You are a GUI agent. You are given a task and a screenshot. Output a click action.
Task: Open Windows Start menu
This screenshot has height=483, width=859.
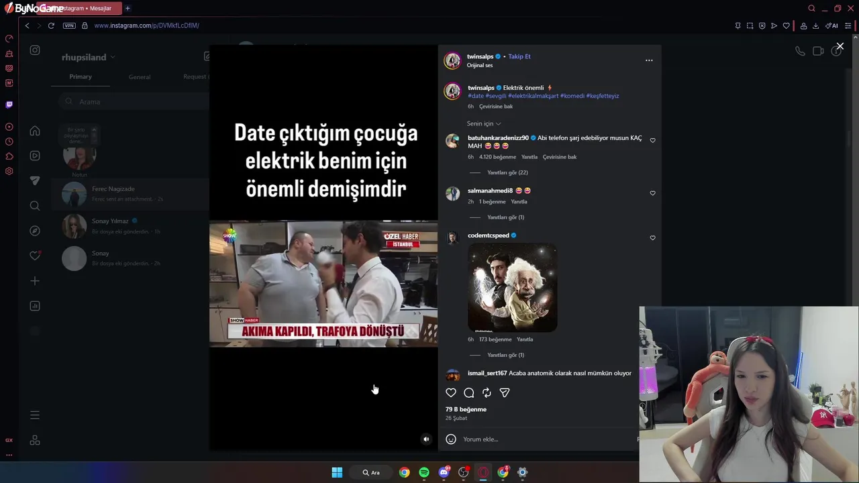(337, 472)
